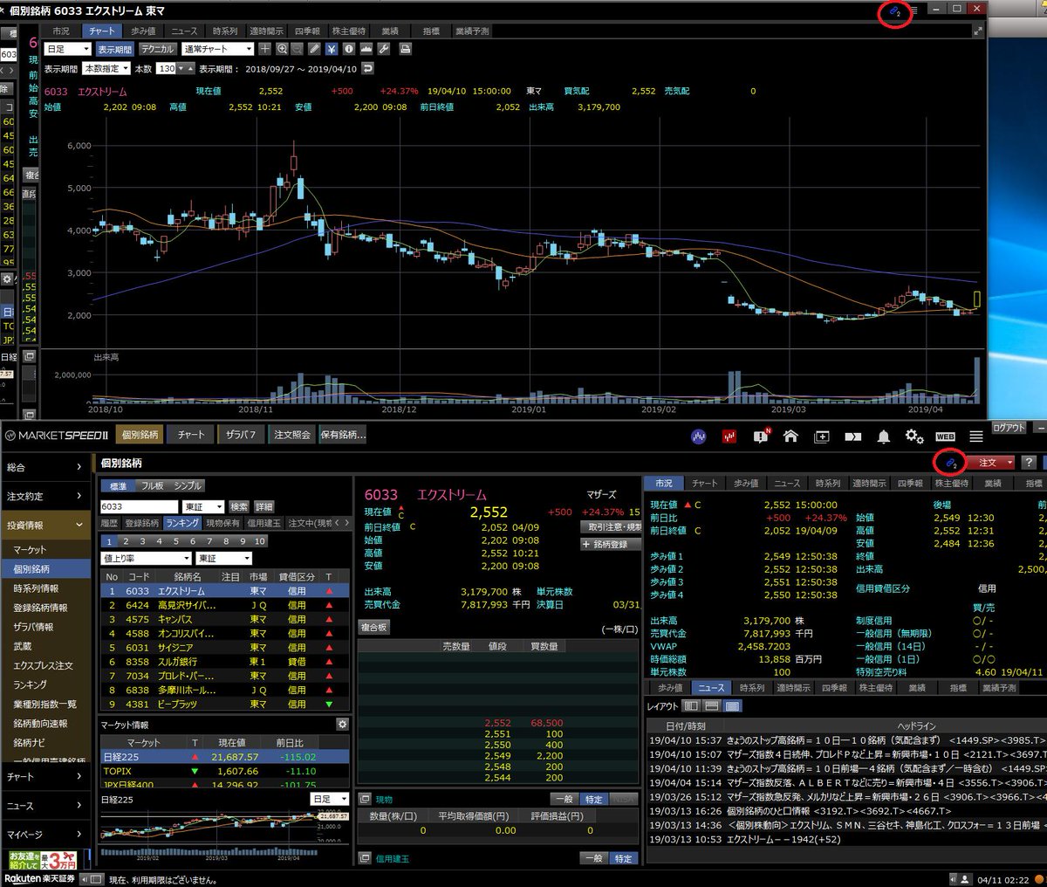Open the WEB icon
The height and width of the screenshot is (887, 1047).
(x=945, y=437)
